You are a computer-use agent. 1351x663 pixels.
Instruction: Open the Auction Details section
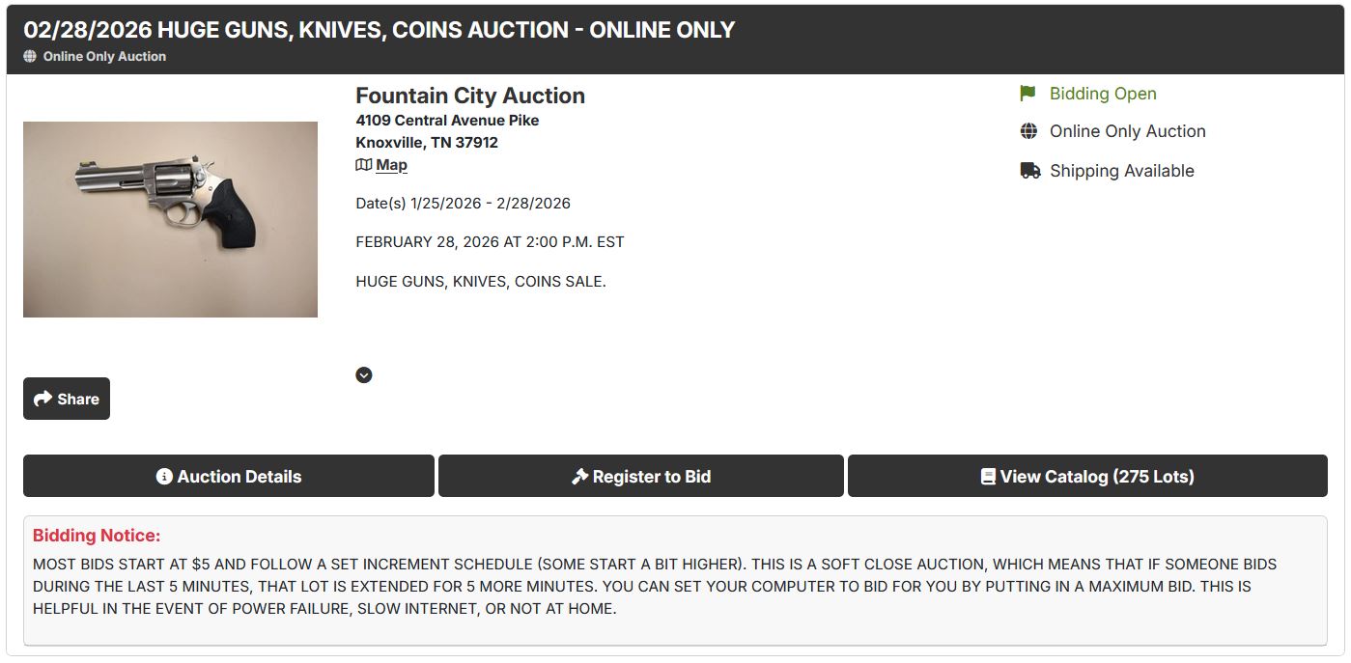click(229, 477)
